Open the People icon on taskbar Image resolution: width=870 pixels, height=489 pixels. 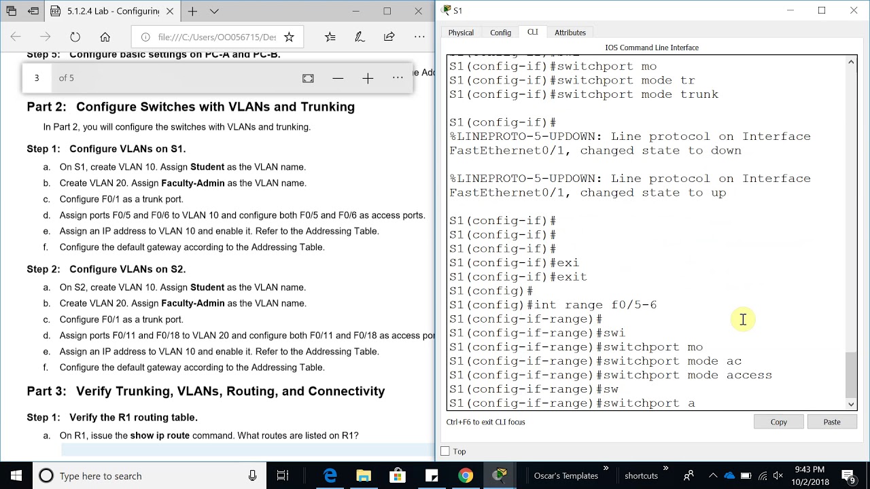(689, 475)
